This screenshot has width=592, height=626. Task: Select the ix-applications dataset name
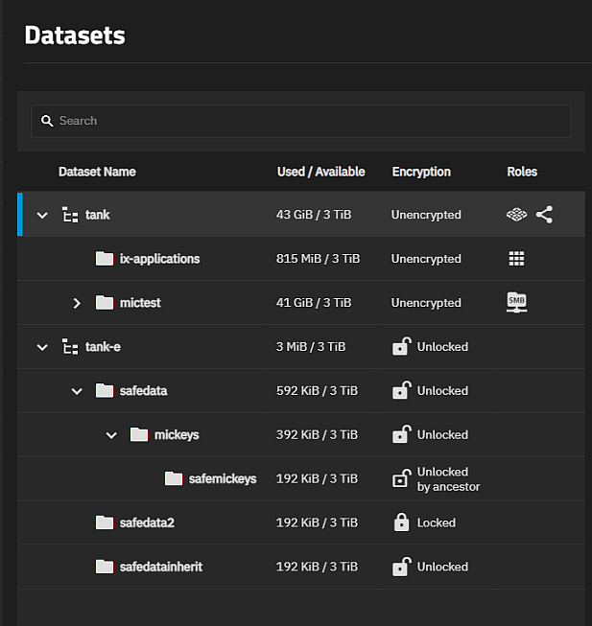tap(160, 259)
